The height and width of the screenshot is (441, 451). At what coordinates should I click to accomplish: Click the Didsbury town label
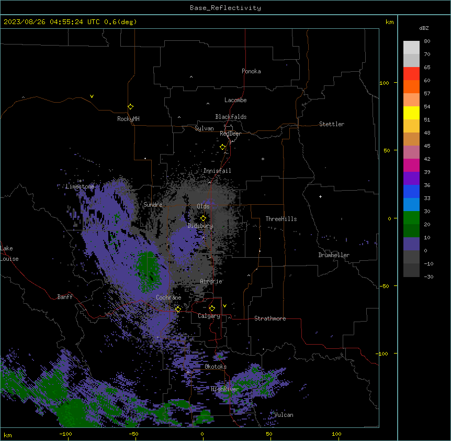tap(200, 226)
